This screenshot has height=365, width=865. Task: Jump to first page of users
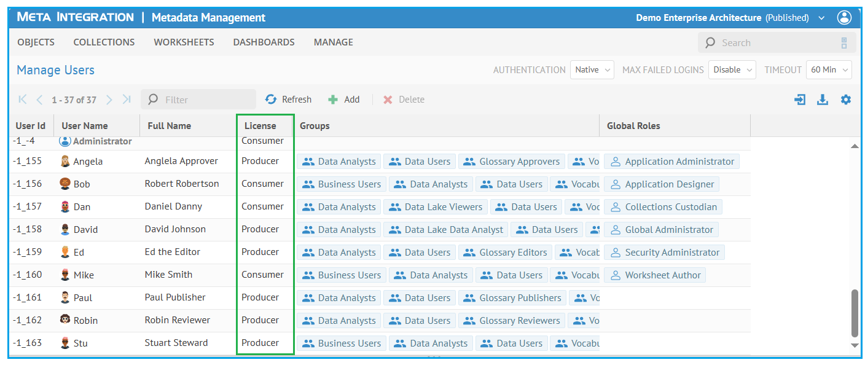(x=23, y=100)
